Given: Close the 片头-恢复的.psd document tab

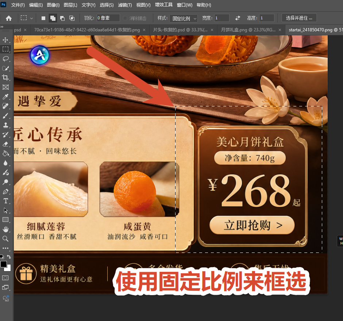Looking at the screenshot, I should tap(212, 30).
